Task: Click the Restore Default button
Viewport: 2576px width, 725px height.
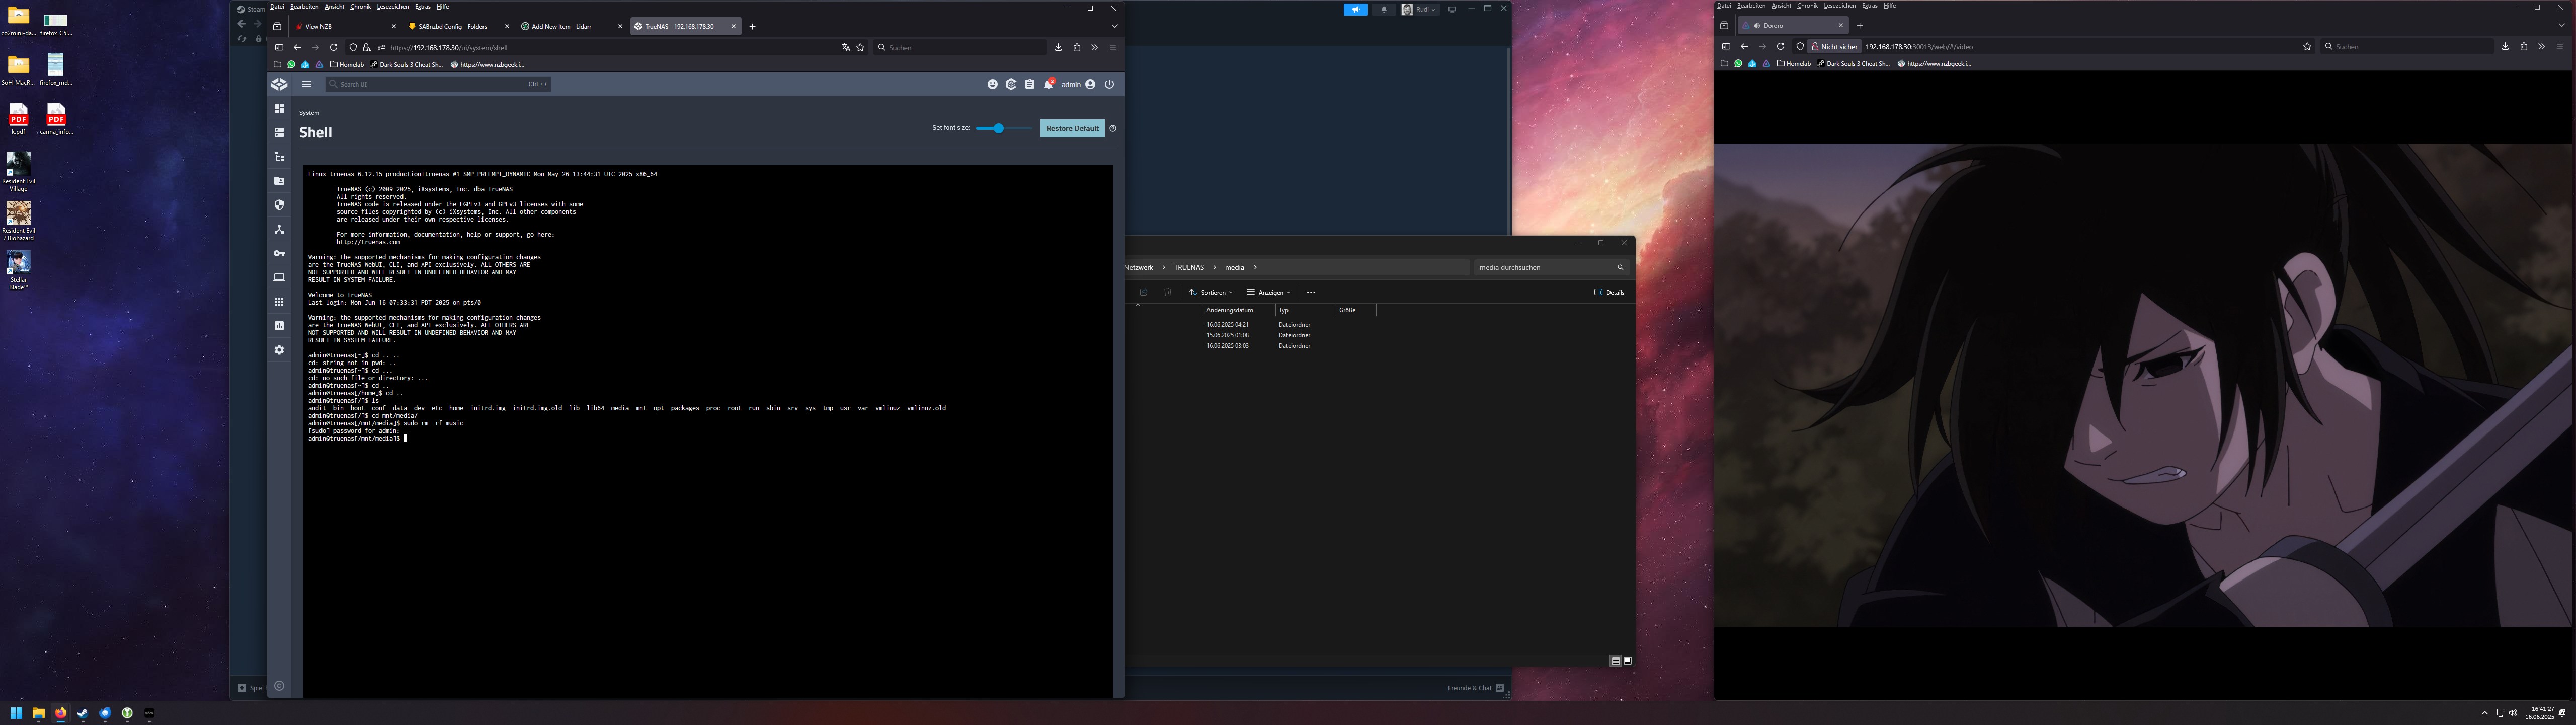Action: pos(1072,128)
